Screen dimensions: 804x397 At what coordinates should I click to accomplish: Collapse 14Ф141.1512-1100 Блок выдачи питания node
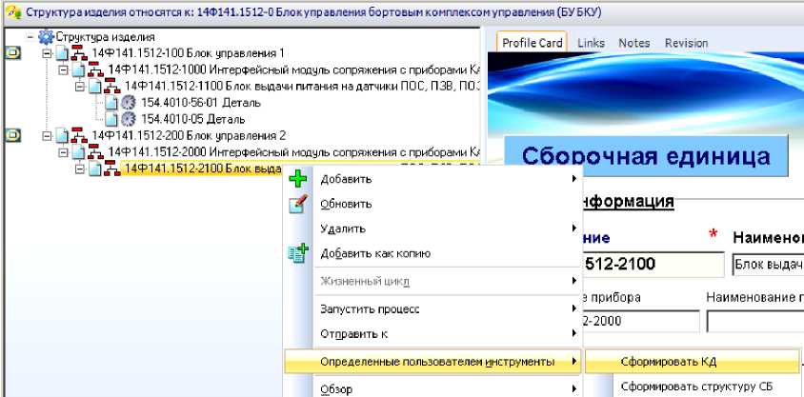79,86
